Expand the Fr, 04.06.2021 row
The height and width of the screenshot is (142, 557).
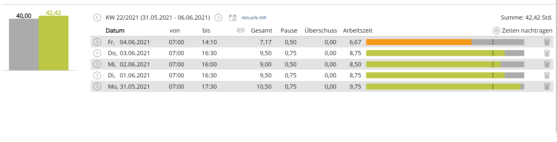click(97, 42)
